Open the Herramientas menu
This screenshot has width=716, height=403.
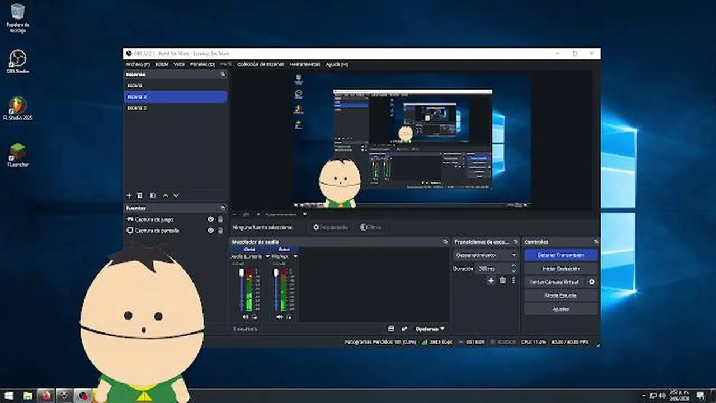pos(304,64)
